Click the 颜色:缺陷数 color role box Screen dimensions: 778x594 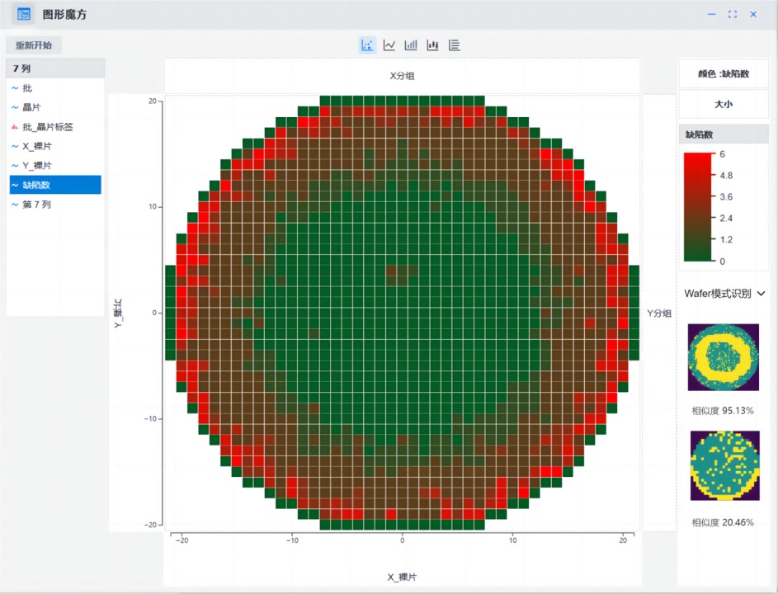point(724,73)
